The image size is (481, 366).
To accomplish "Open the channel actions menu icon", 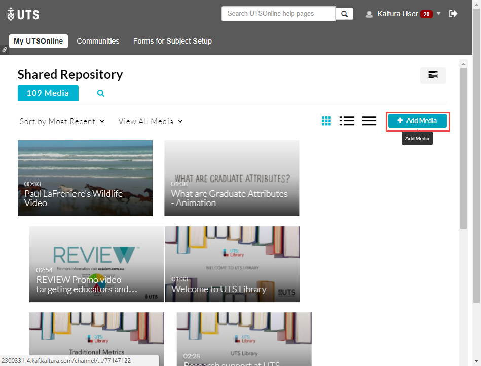I will point(433,75).
